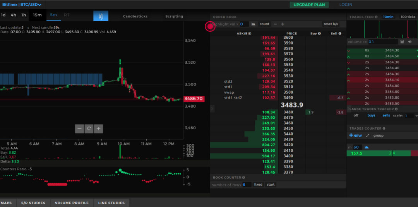Click the trades feed calculator icon
The height and width of the screenshot is (207, 418).
tap(402, 42)
